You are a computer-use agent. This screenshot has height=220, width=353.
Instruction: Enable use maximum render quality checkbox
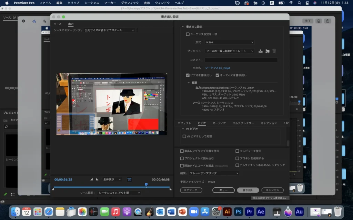coord(182,151)
